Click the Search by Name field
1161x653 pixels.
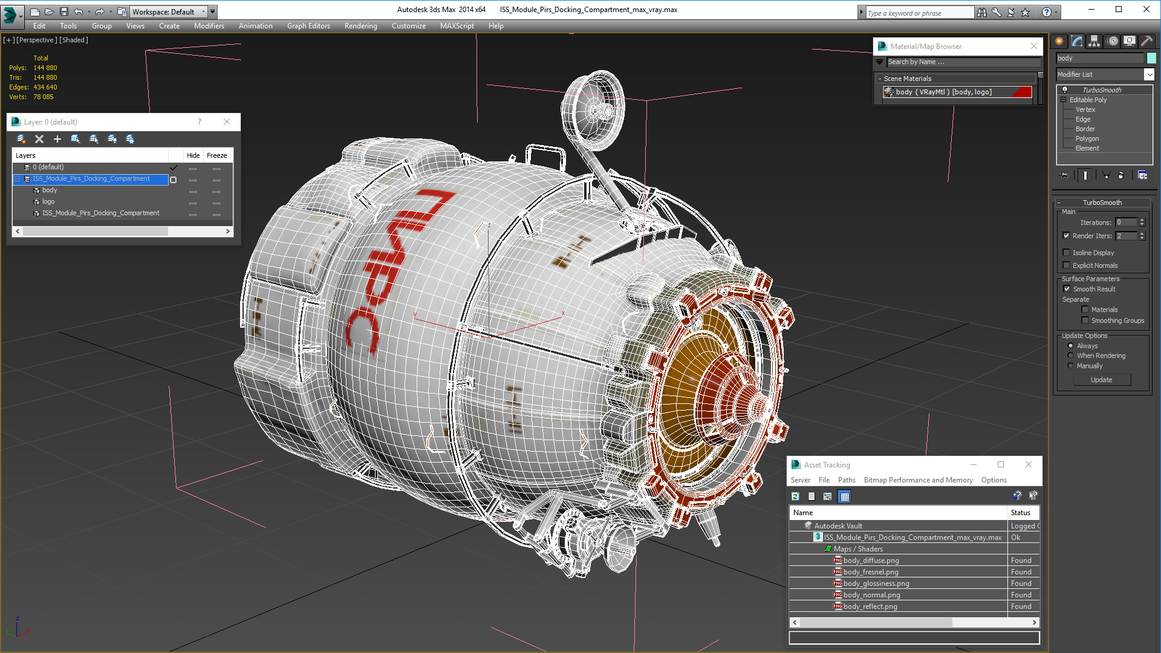pyautogui.click(x=963, y=62)
